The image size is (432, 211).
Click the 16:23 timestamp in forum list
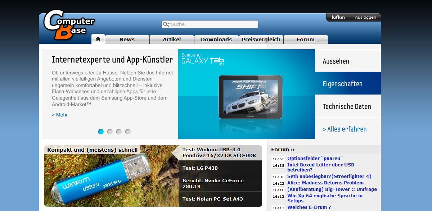point(278,183)
